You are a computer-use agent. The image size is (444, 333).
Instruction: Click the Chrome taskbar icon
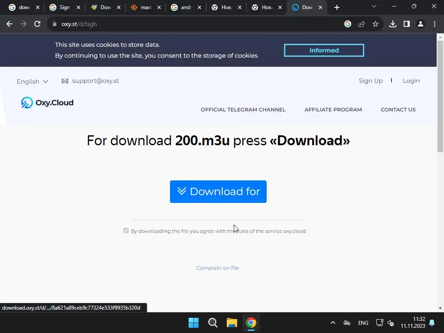(251, 323)
